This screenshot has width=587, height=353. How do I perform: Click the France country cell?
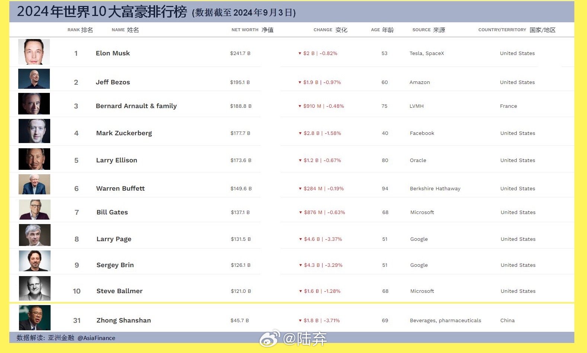(509, 106)
